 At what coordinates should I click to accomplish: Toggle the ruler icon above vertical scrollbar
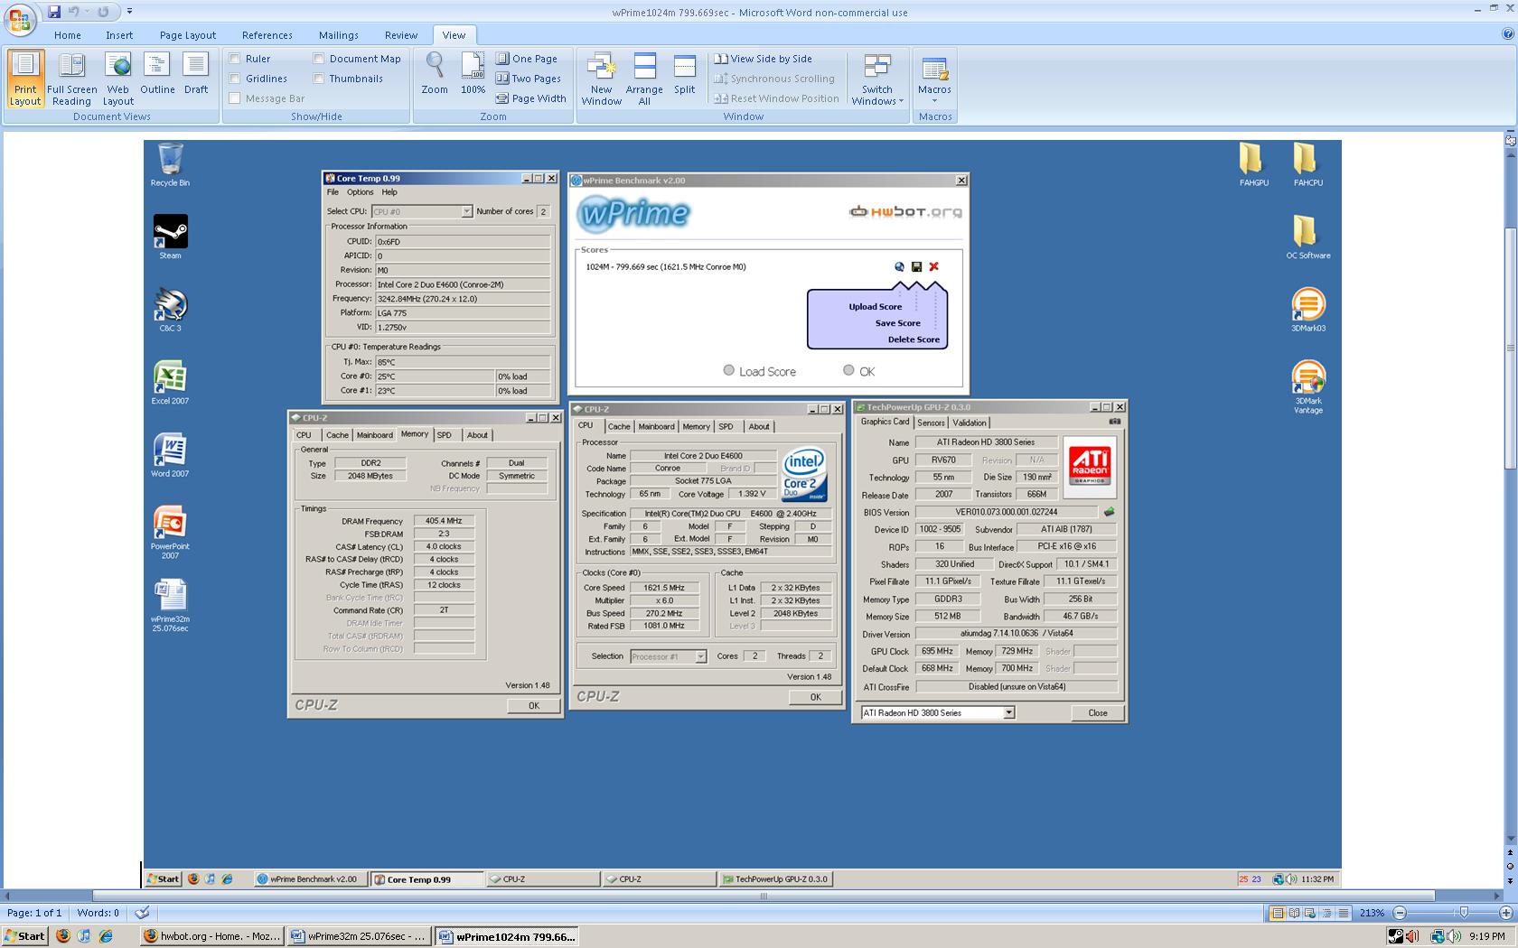[1510, 140]
